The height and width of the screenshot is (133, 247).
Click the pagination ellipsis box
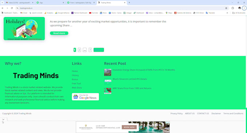(85, 50)
